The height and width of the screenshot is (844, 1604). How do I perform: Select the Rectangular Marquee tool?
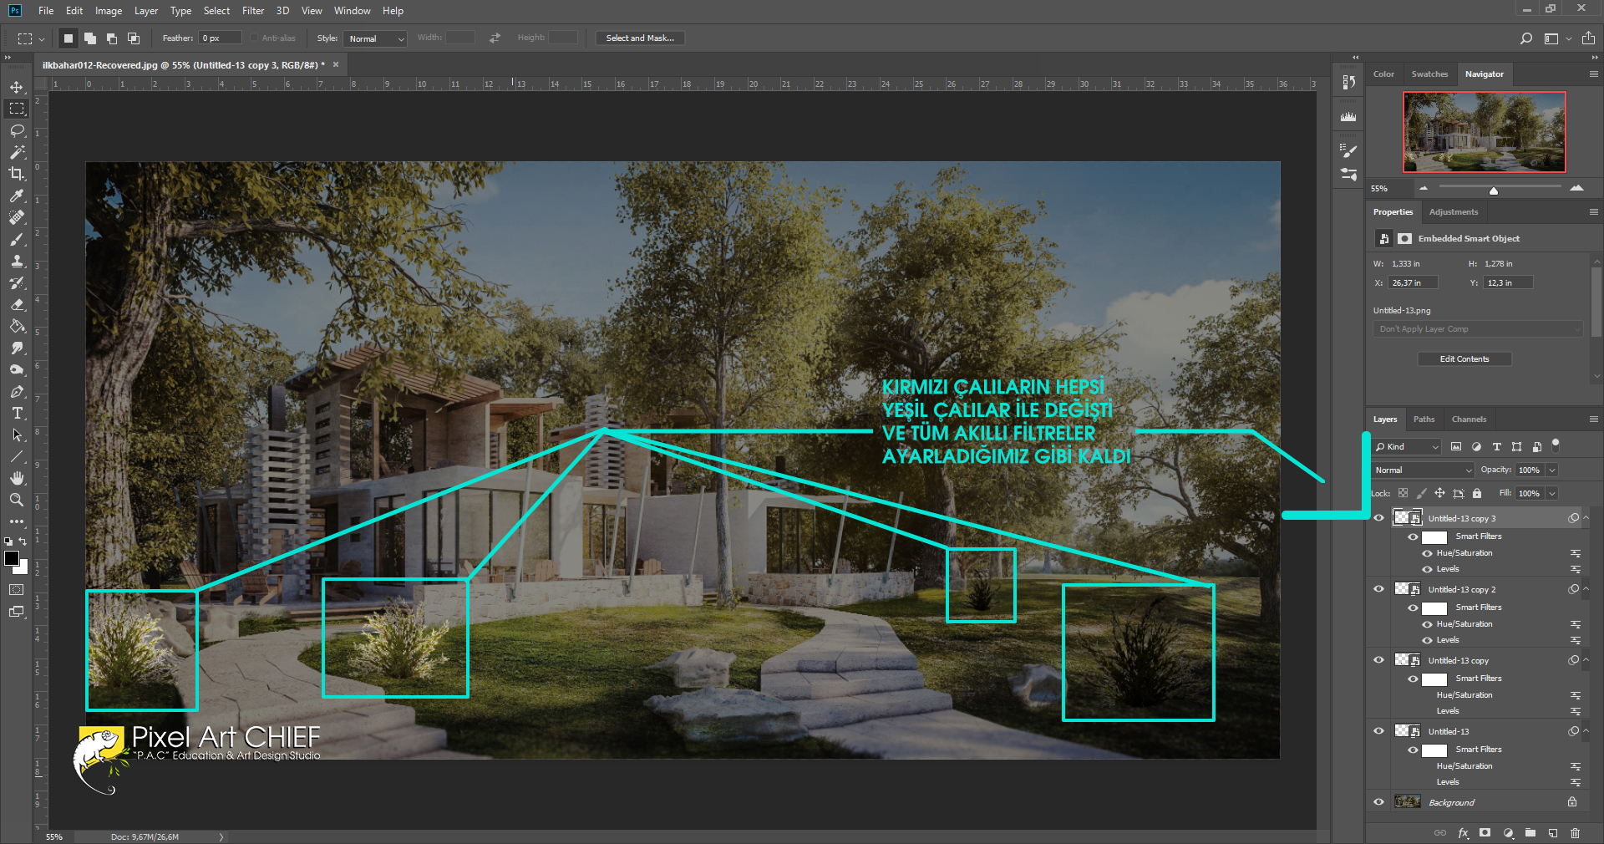point(17,109)
